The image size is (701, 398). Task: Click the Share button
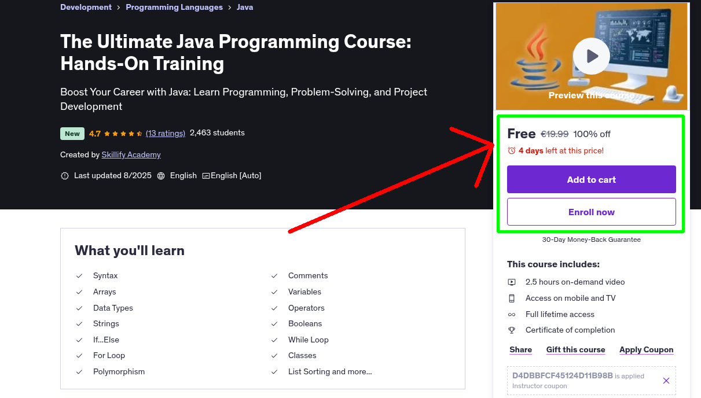click(x=520, y=350)
